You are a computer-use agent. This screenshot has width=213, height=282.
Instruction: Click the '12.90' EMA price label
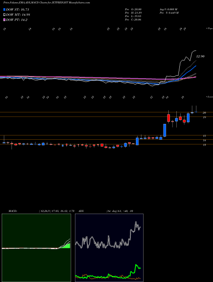(x=200, y=56)
